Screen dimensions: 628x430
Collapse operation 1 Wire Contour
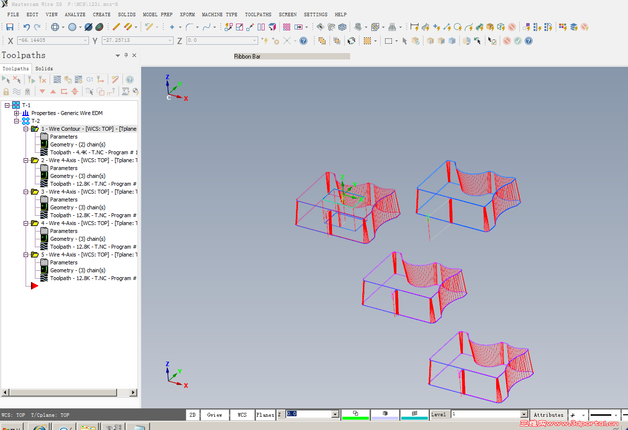tap(26, 129)
